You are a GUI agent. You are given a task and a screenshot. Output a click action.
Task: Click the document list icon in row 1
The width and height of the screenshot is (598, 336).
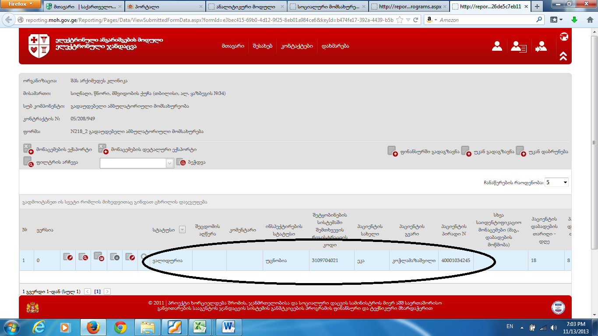pyautogui.click(x=114, y=257)
